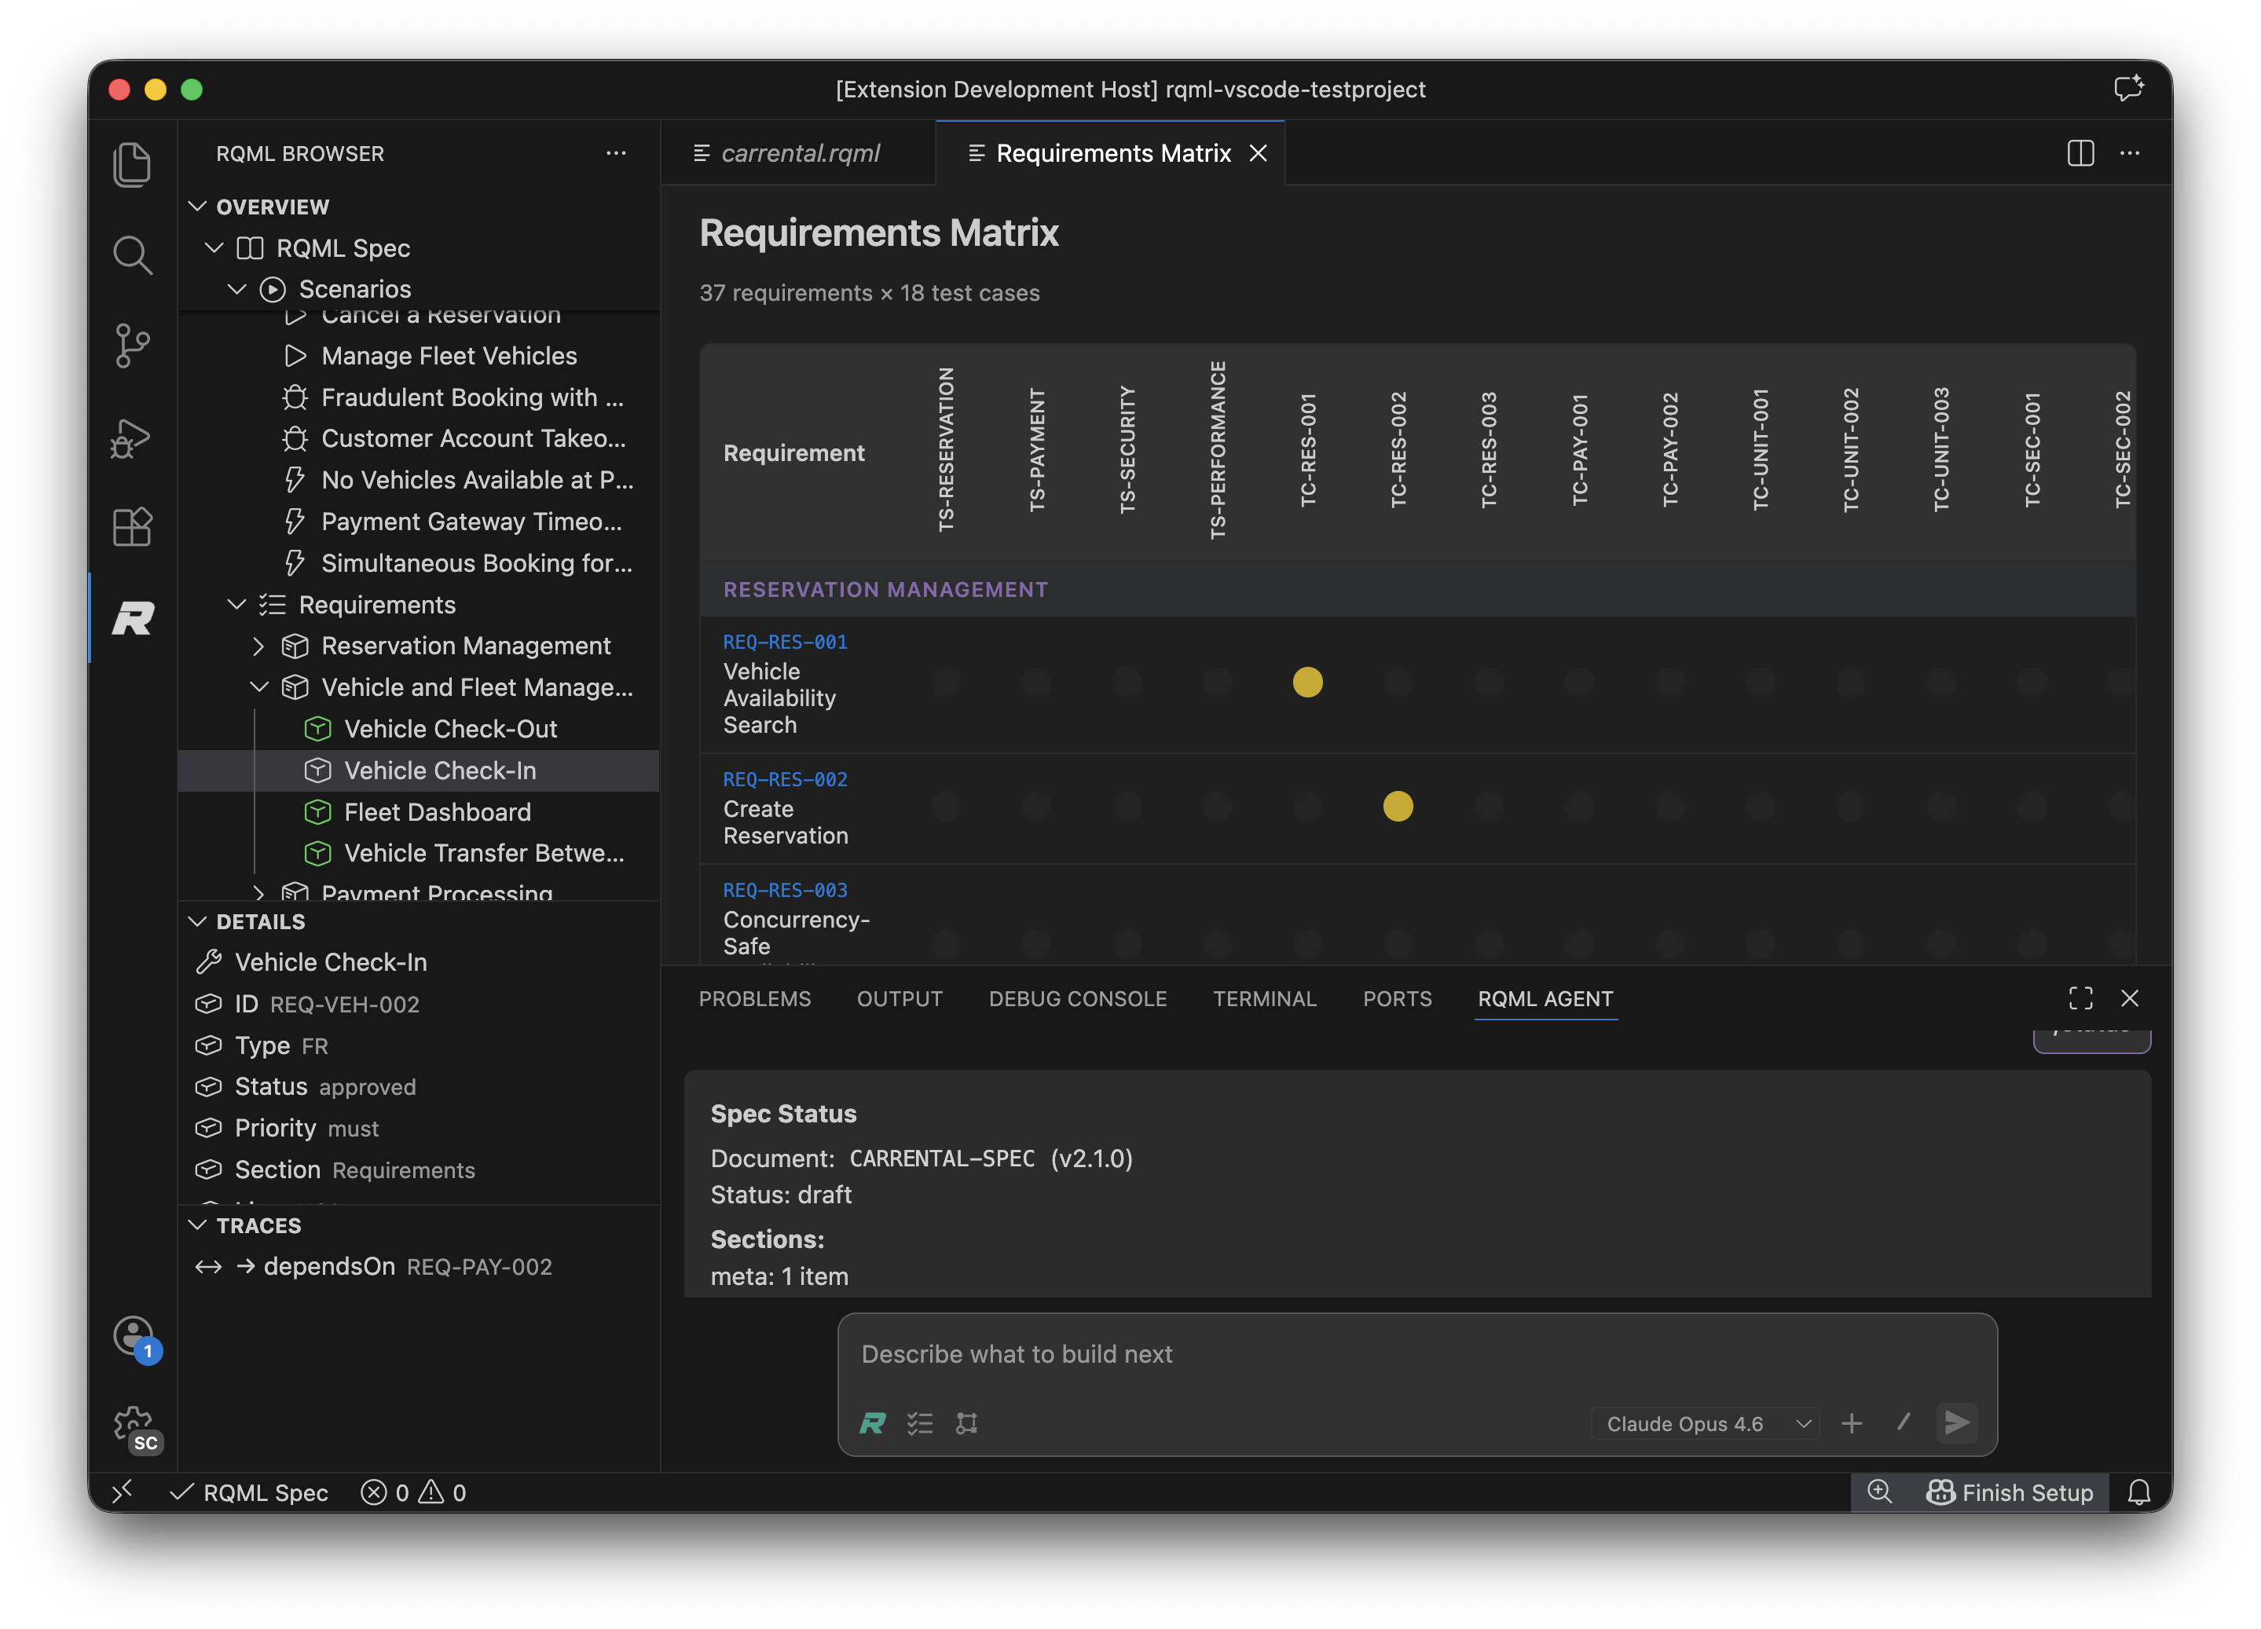Click the send message arrow button
The height and width of the screenshot is (1629, 2261).
1956,1422
